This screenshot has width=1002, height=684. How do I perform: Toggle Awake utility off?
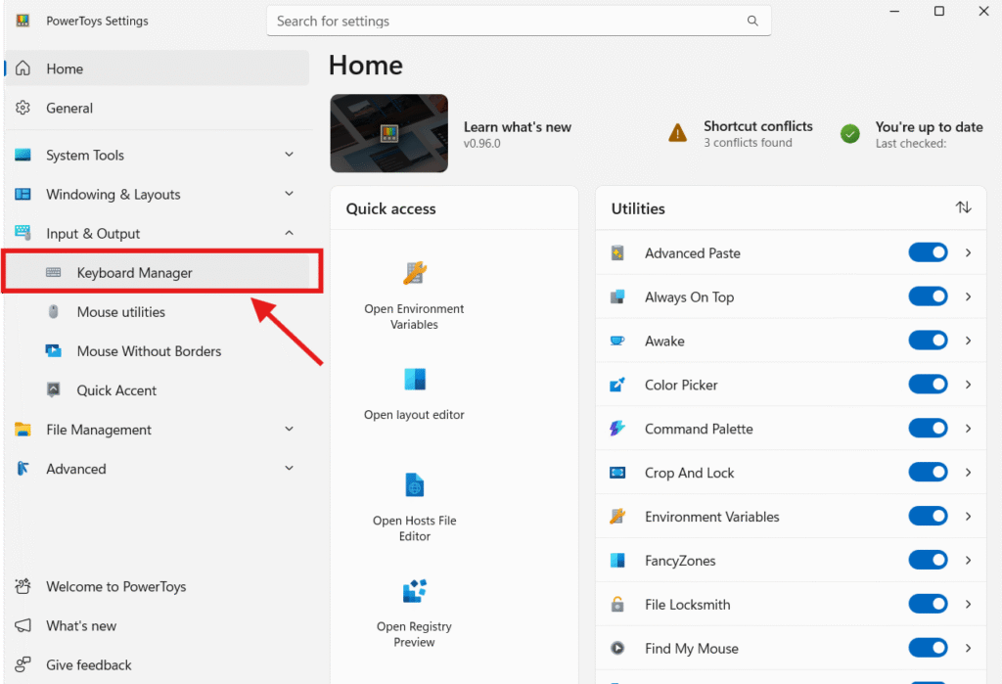click(928, 341)
